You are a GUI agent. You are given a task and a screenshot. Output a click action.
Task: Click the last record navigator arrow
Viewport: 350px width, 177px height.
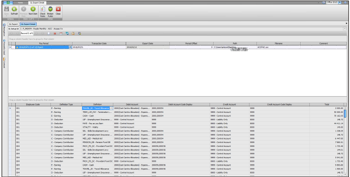42,33
